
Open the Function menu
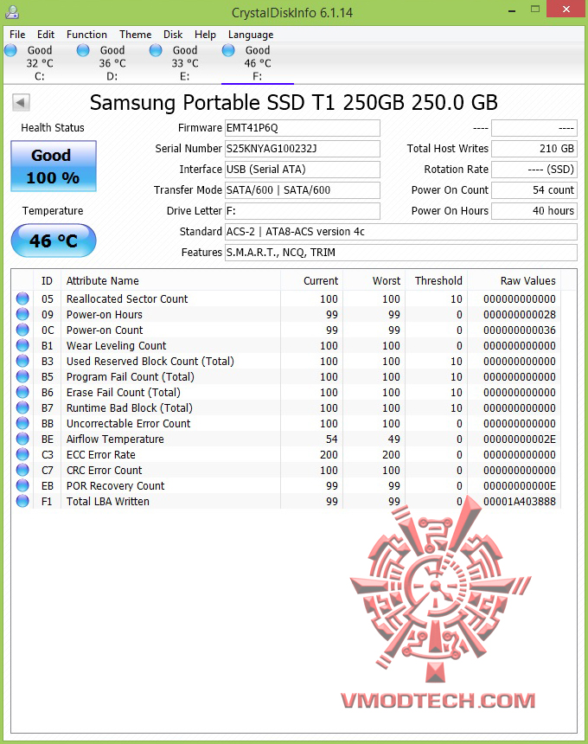point(86,35)
